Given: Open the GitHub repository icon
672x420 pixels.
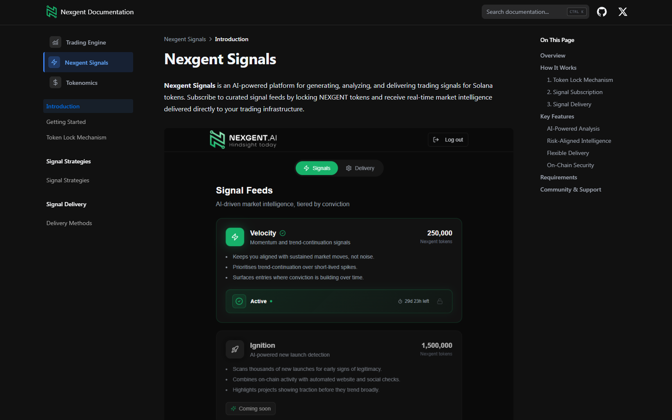Looking at the screenshot, I should 601,12.
